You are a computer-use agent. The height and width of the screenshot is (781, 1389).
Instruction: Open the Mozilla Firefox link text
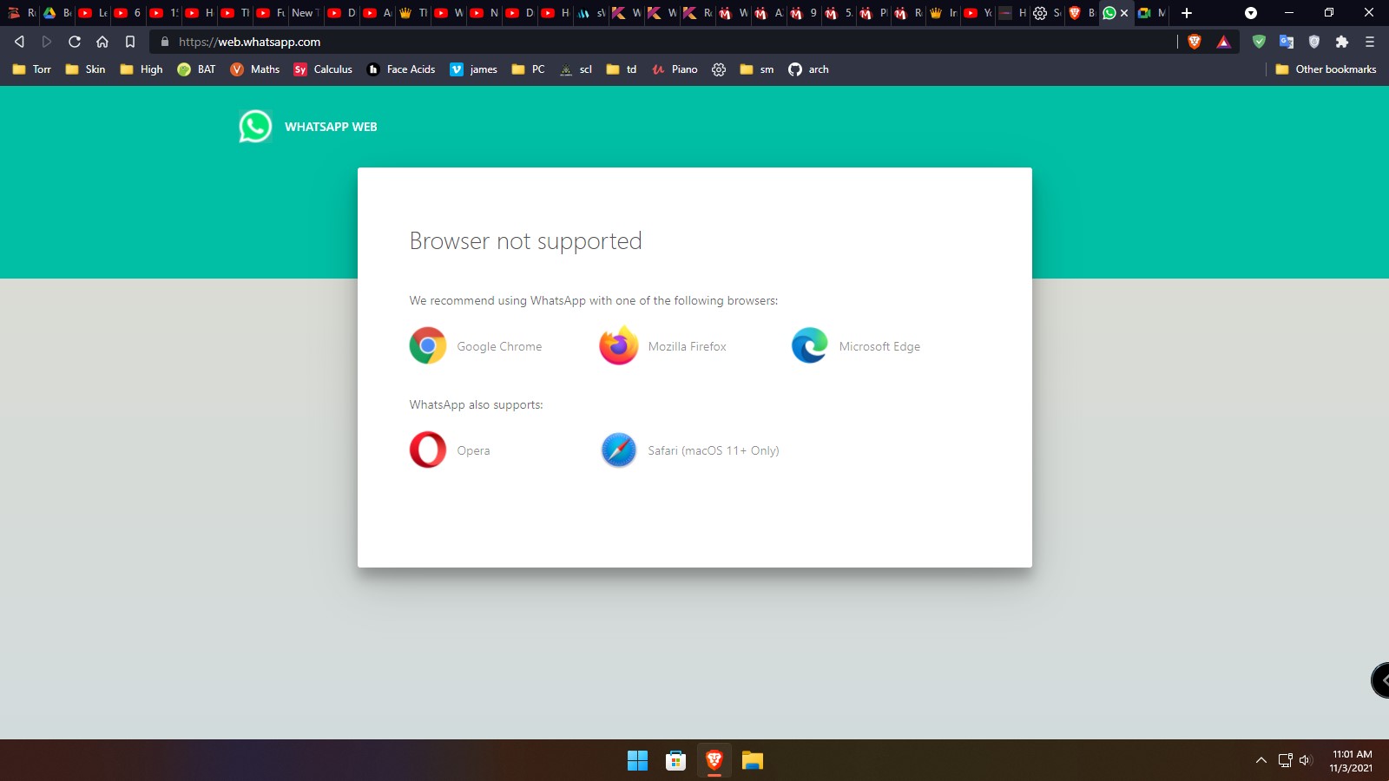tap(687, 346)
